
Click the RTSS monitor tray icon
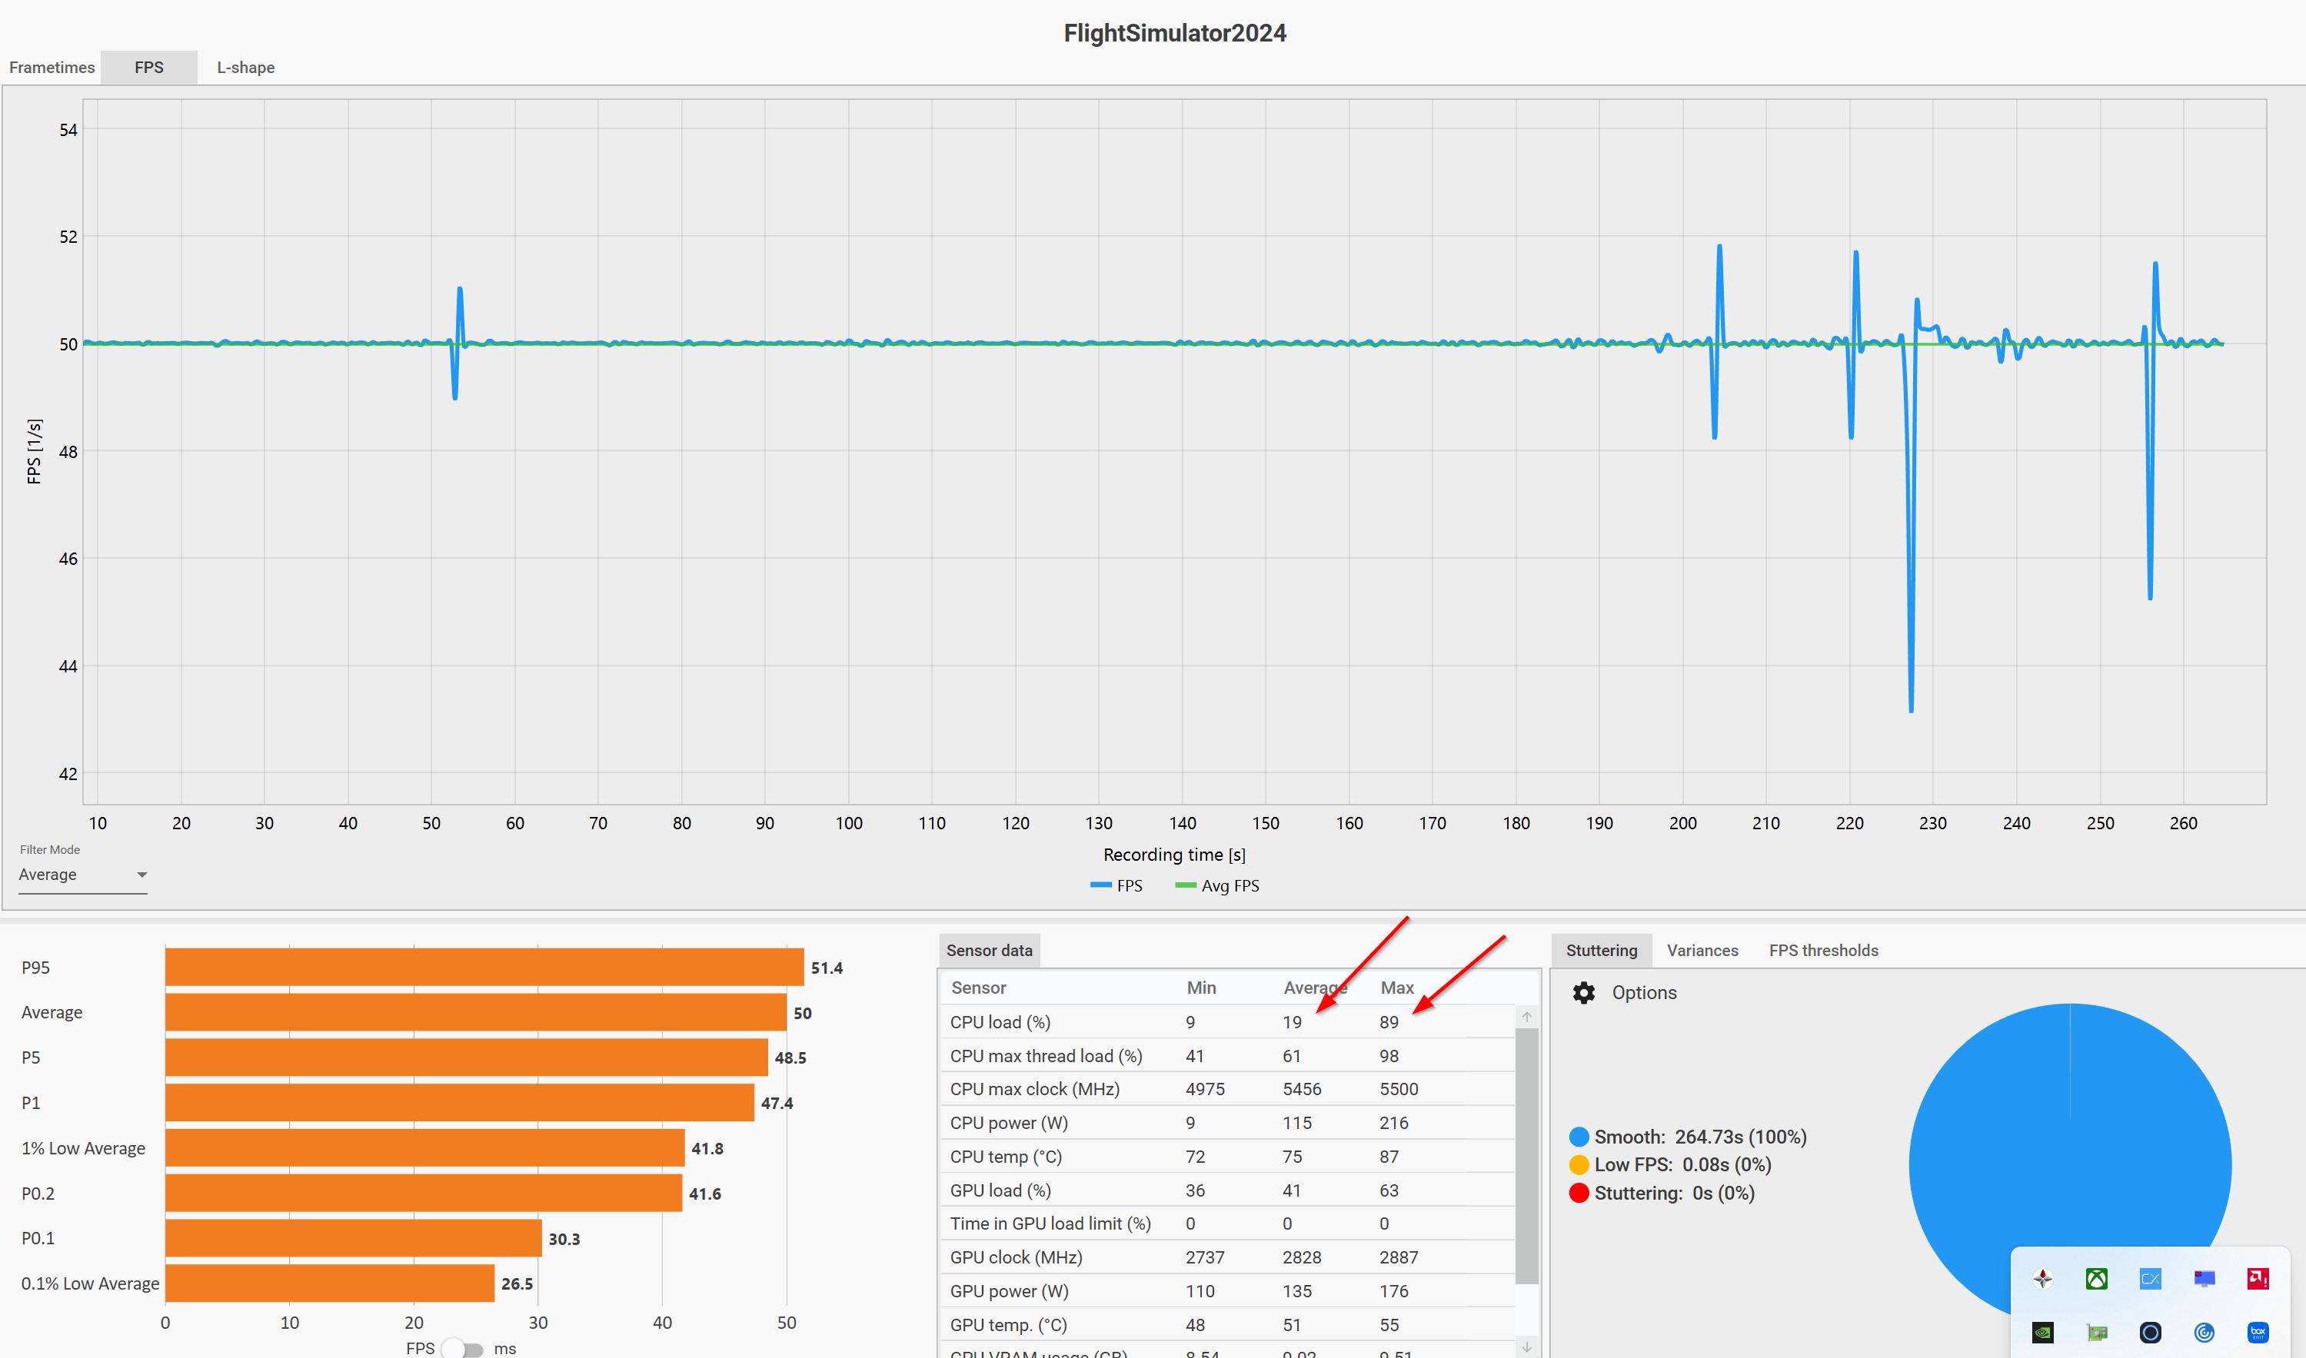tap(2204, 1278)
